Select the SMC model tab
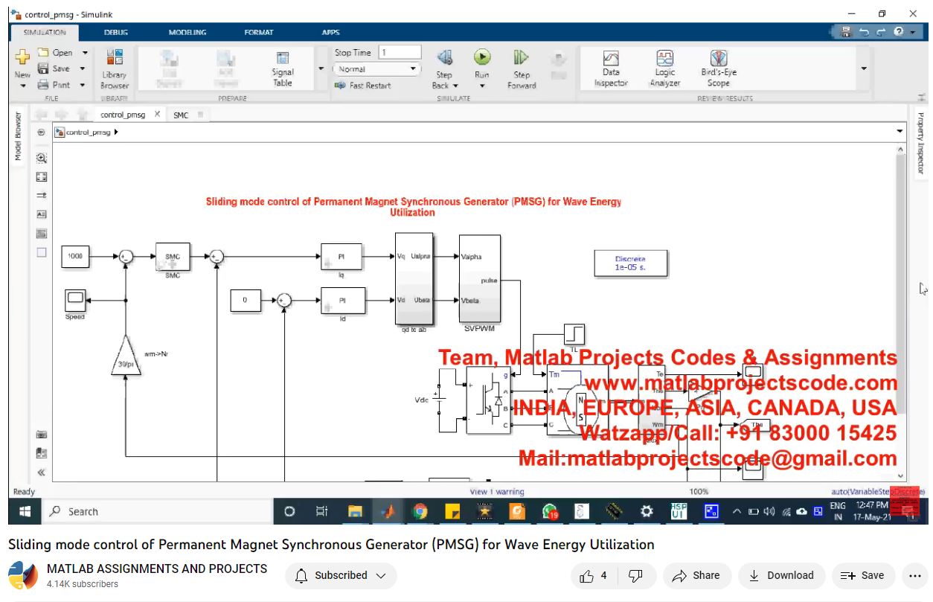The image size is (933, 602). 181,115
